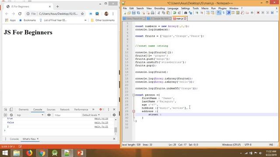Viewport: 280px width, 157px height.
Task: Open the Language menu in Notepad++
Action: (173, 8)
